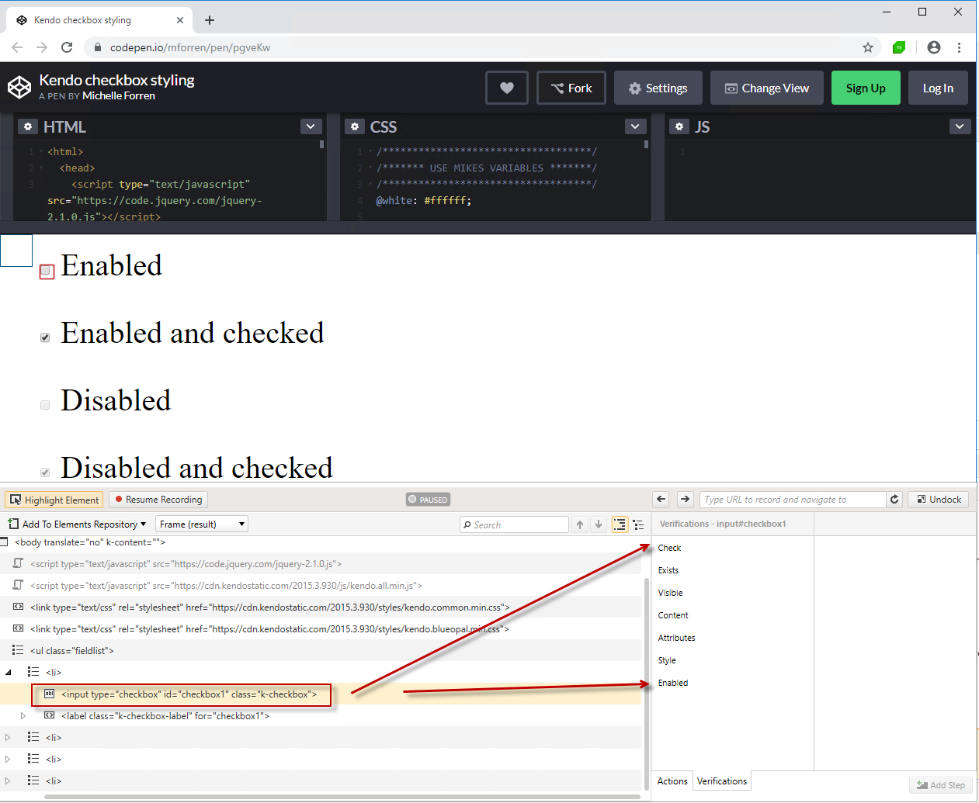This screenshot has width=979, height=803.
Task: Open CSS editor settings gear
Action: [x=355, y=126]
